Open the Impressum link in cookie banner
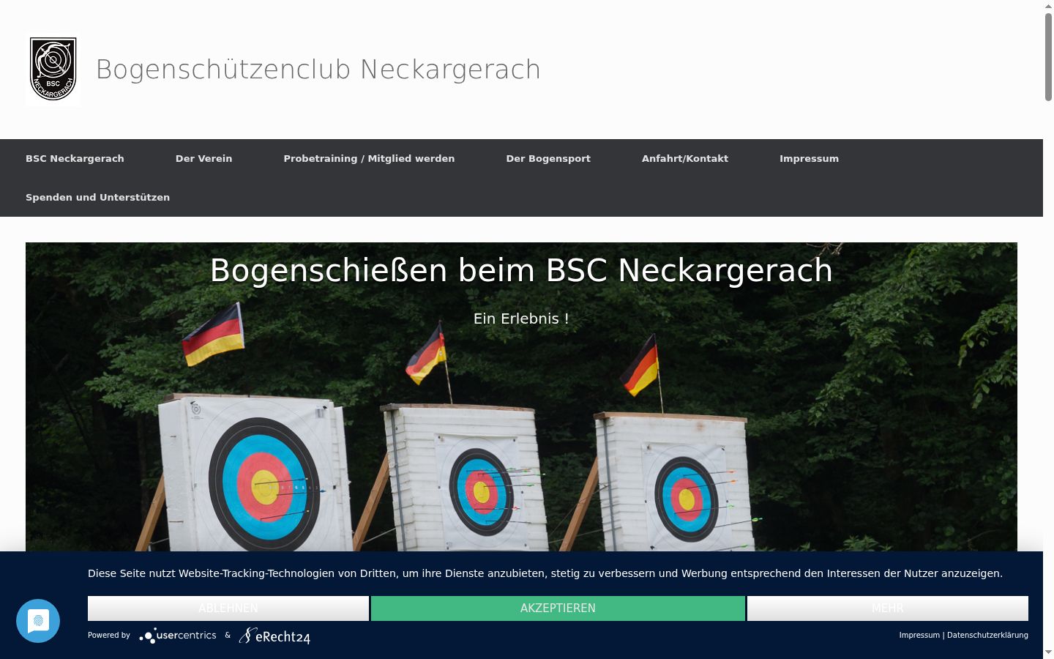The height and width of the screenshot is (659, 1054). (919, 636)
